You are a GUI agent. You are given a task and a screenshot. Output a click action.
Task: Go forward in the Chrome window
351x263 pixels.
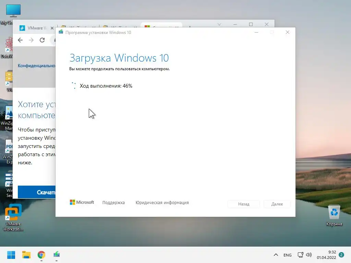pyautogui.click(x=31, y=40)
